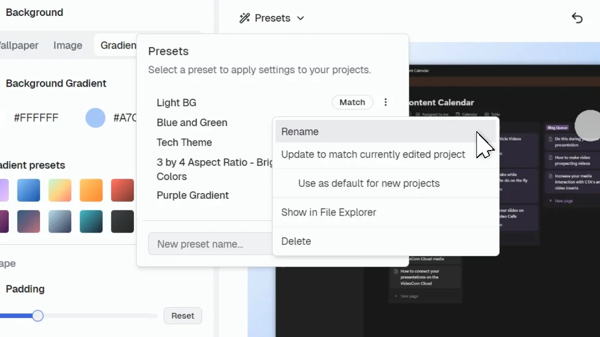This screenshot has width=600, height=337.
Task: Click the undo arrow icon
Action: (577, 18)
